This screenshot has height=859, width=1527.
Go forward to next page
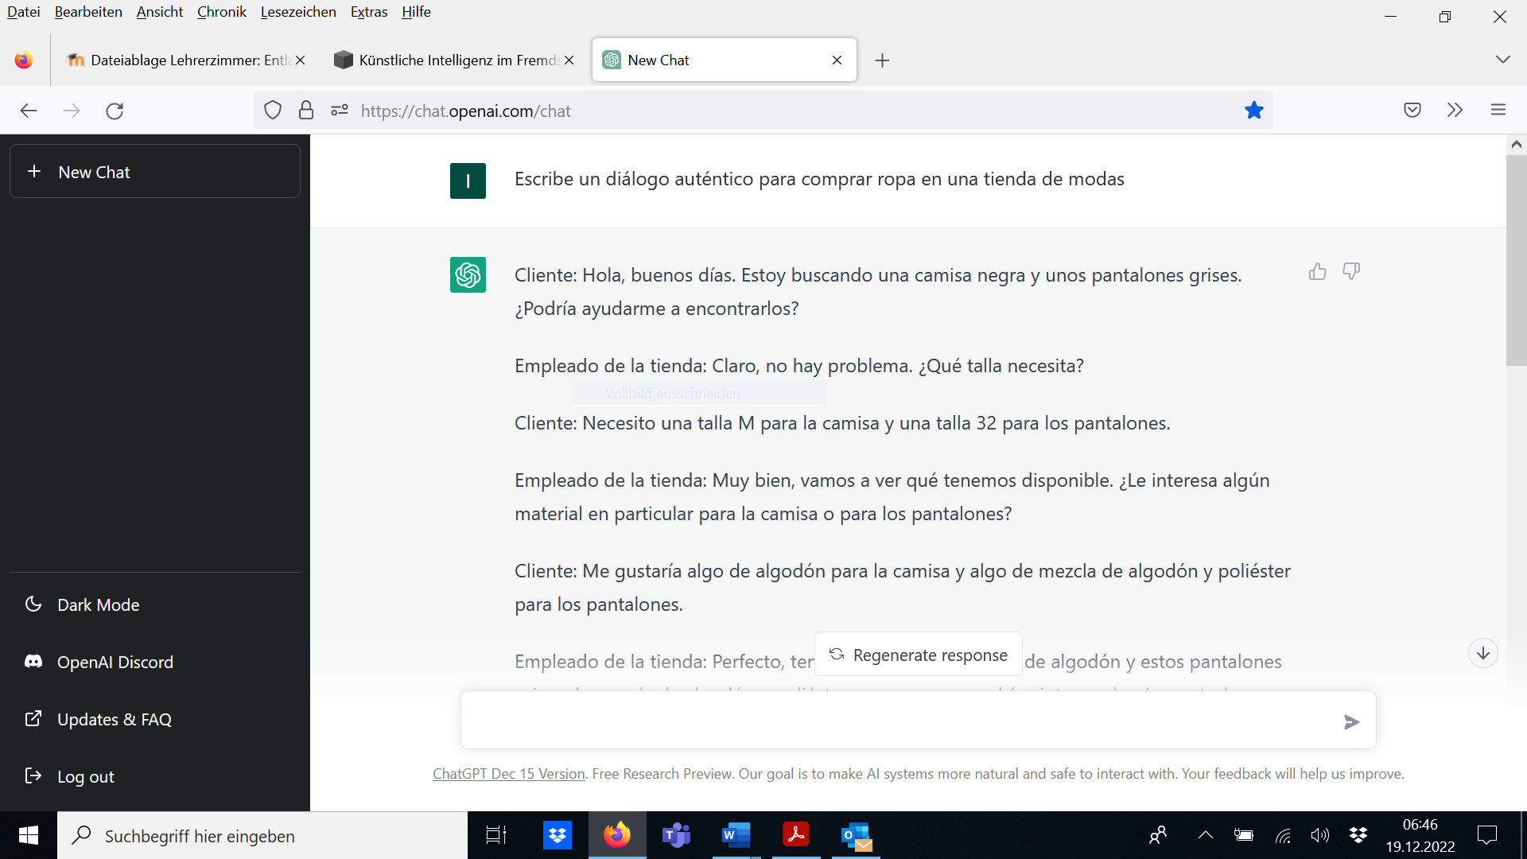pyautogui.click(x=72, y=111)
